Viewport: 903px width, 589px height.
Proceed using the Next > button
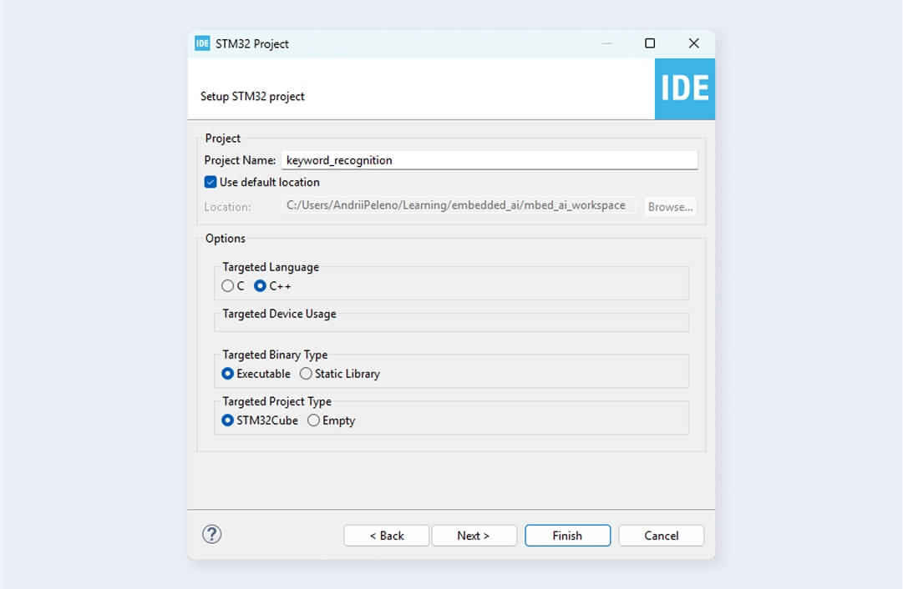[x=474, y=536]
